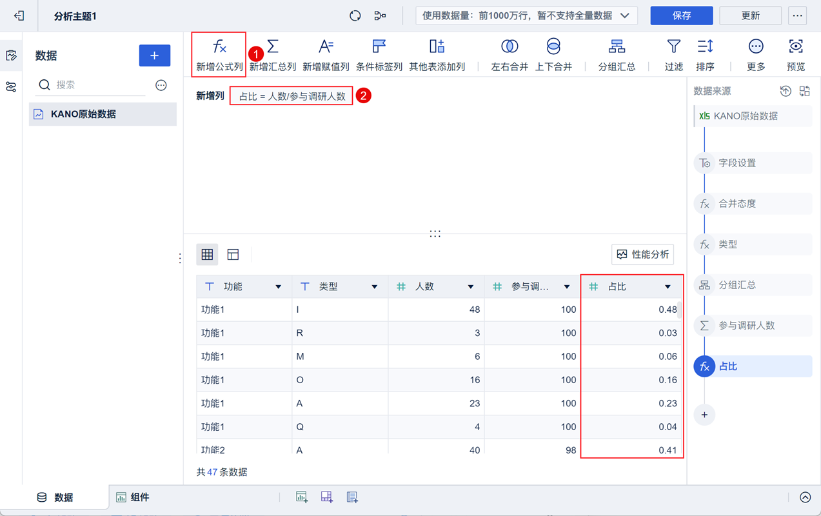821x516 pixels.
Task: Select the 合并态度 step
Action: (x=753, y=204)
